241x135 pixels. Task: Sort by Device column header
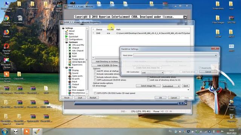[x=99, y=30]
